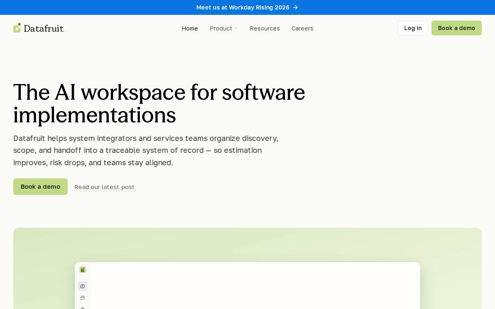Click Book a demo below the hero paragraph
The height and width of the screenshot is (309, 495).
(x=40, y=187)
